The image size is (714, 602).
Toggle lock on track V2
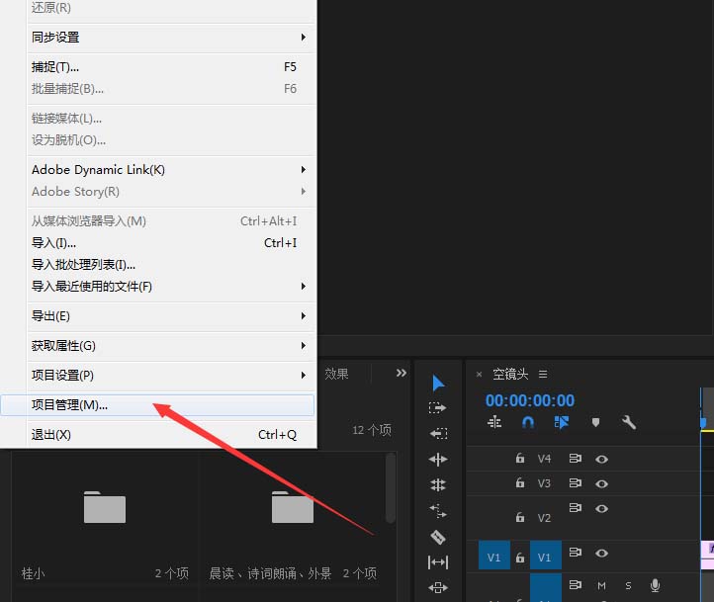[x=519, y=517]
